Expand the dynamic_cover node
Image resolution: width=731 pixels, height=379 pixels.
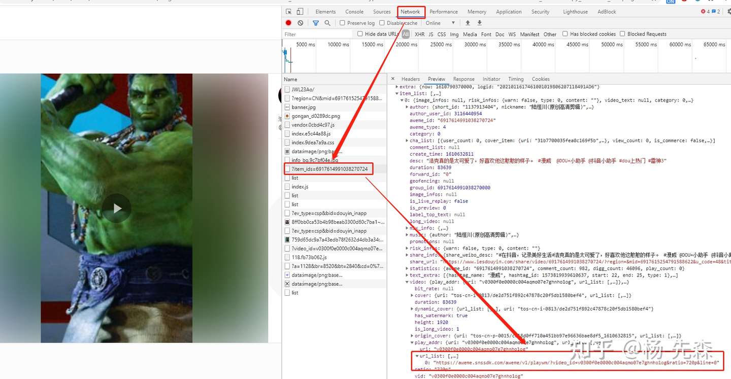[412, 308]
